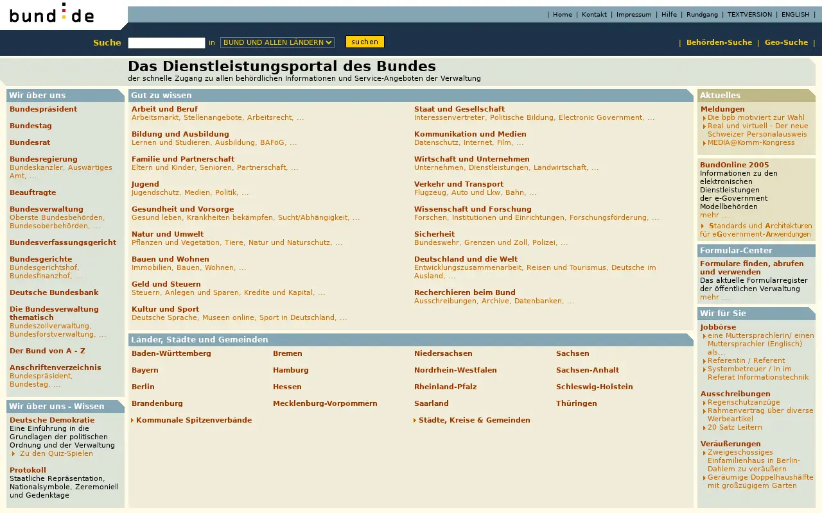Open Impressum in top navigation
Screen dimensions: 822x513
pyautogui.click(x=634, y=15)
